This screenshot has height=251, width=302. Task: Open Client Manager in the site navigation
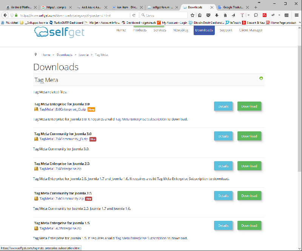[251, 30]
